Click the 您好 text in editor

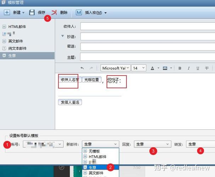click(114, 80)
